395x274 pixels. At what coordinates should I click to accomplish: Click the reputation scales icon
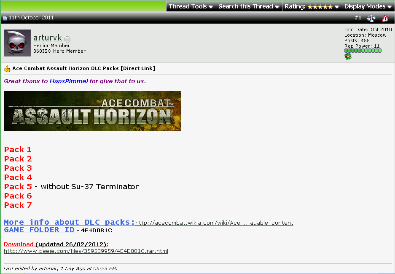tap(371, 18)
